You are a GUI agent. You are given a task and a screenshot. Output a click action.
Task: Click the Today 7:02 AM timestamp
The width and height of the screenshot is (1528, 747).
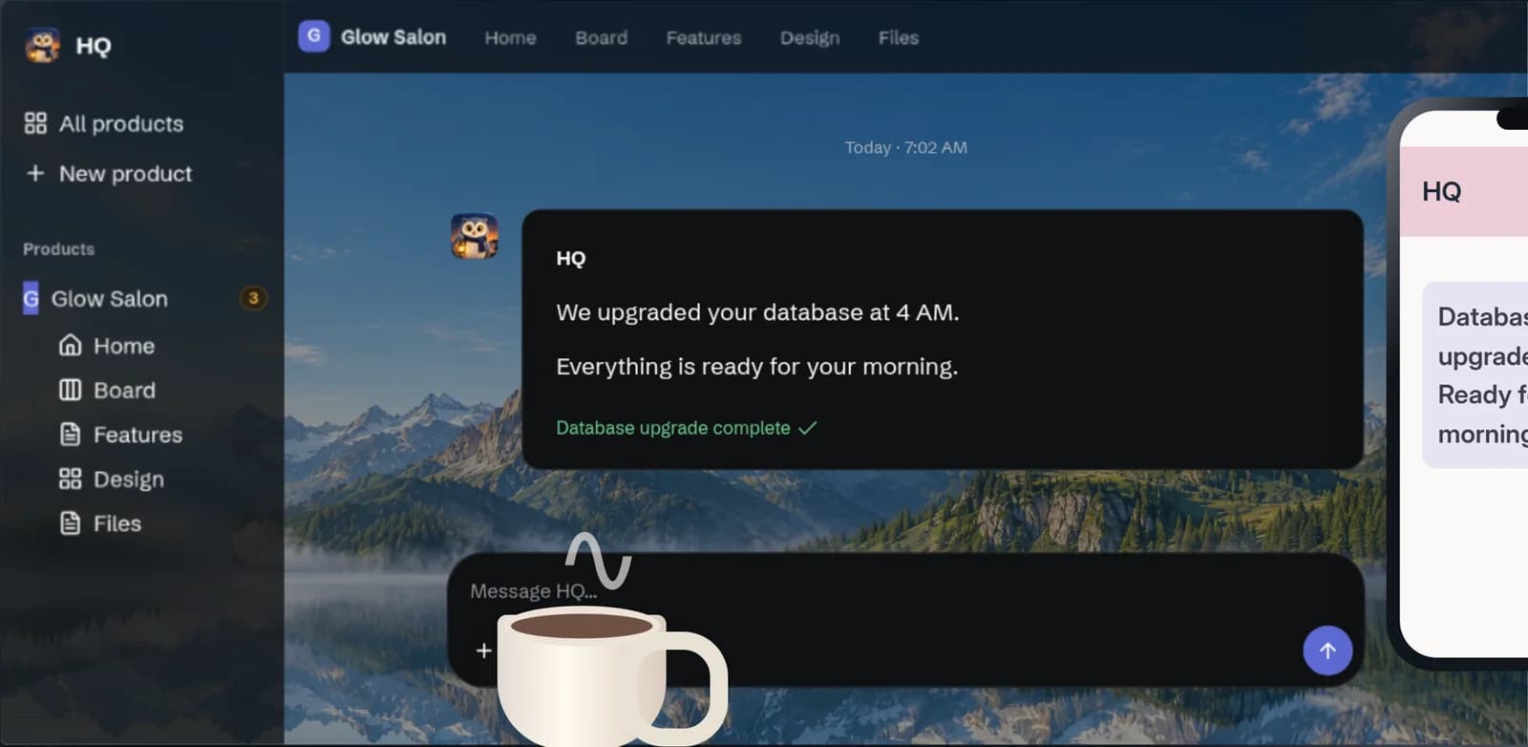(905, 147)
